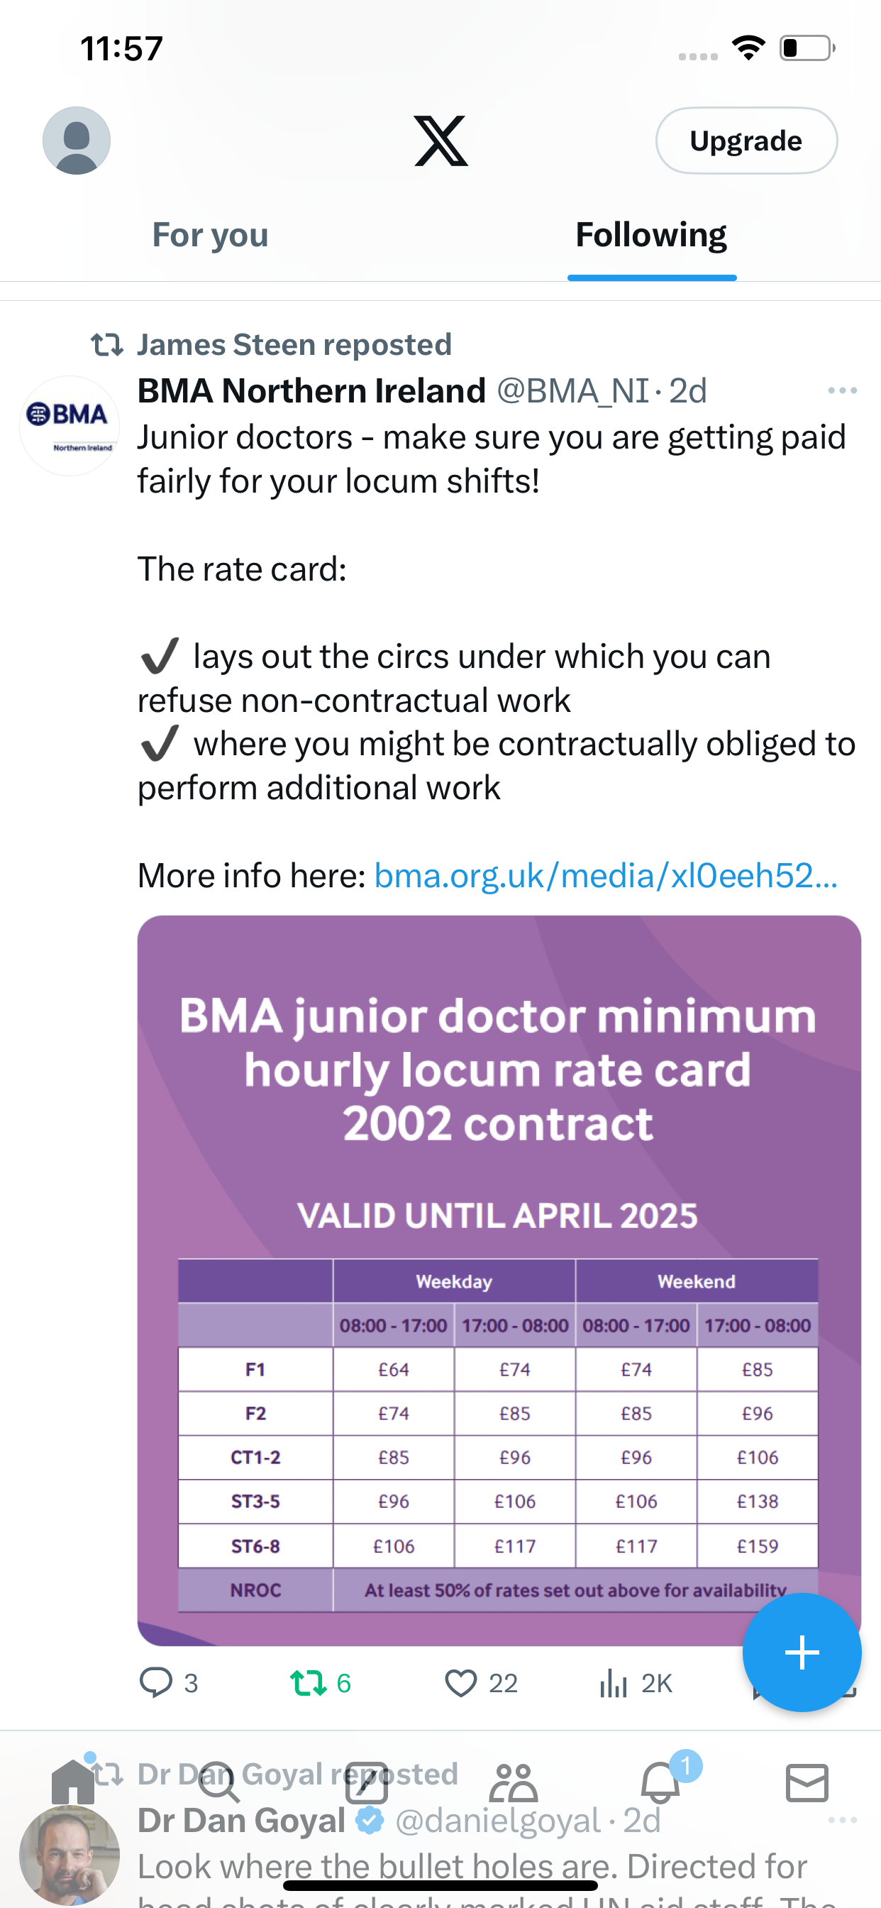Undo the repost on BMA tweet
This screenshot has width=881, height=1908.
coord(308,1682)
